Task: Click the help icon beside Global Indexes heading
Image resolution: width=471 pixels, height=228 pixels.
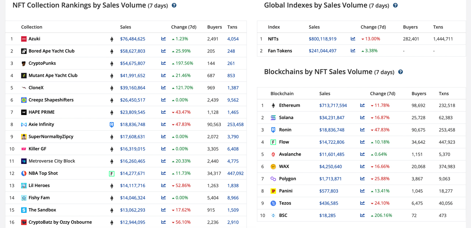Action: 395,6
